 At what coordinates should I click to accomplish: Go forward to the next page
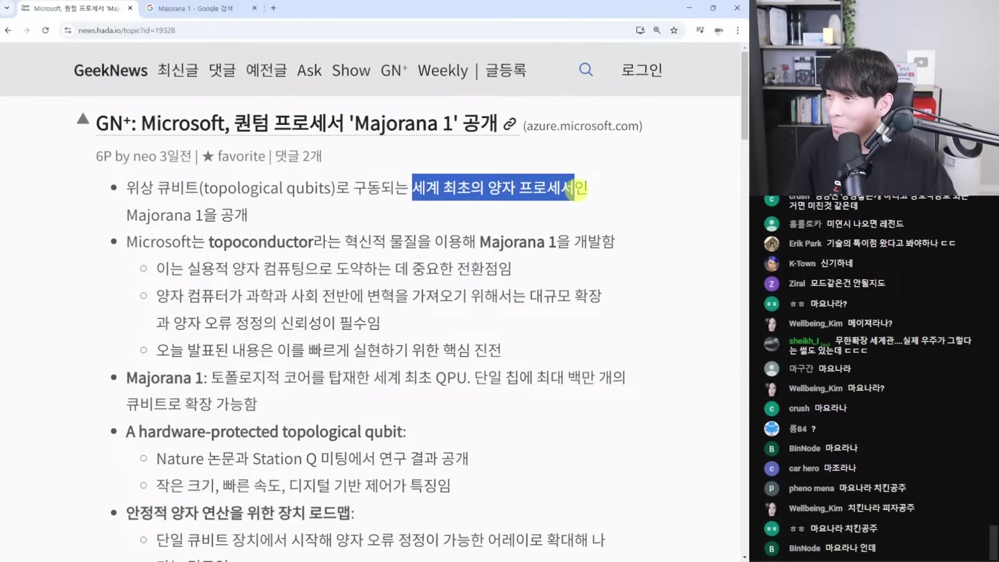(x=27, y=30)
